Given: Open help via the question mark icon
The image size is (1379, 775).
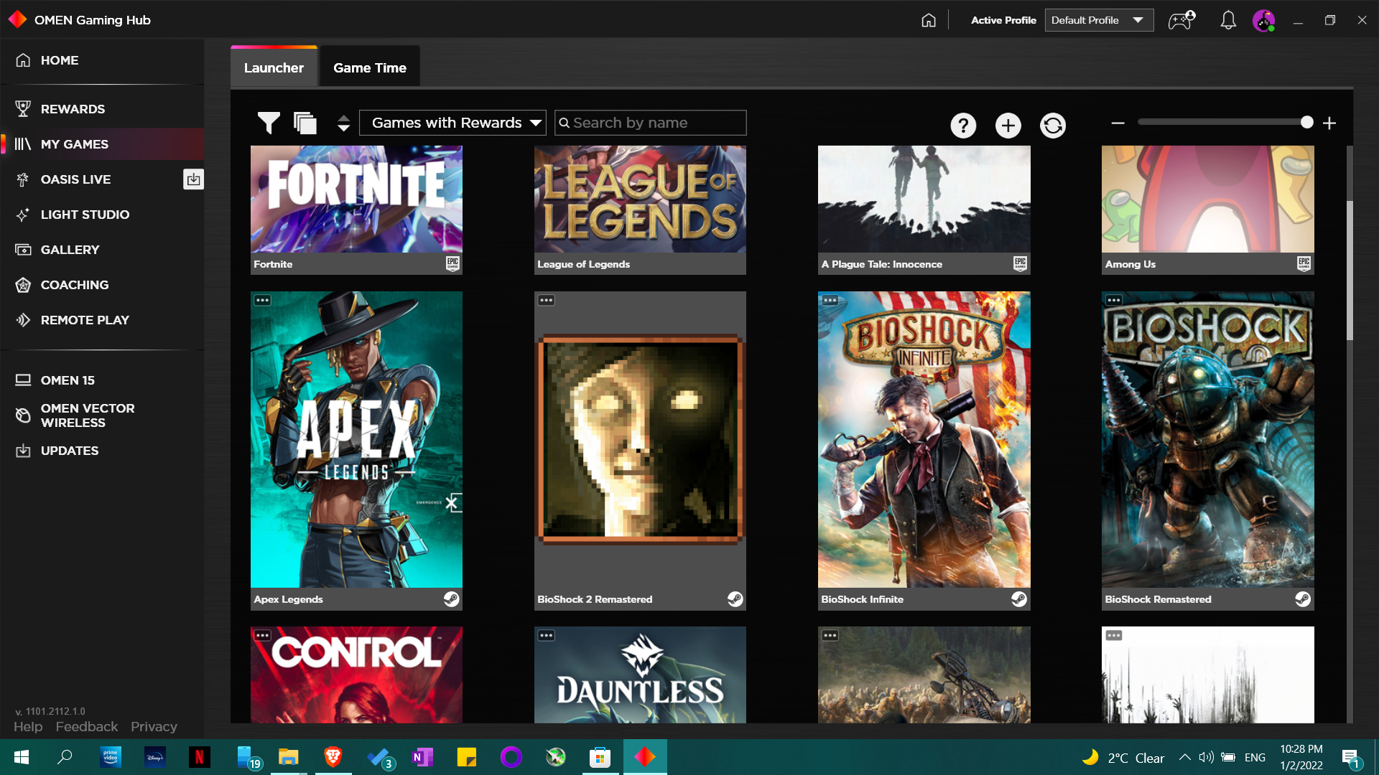Looking at the screenshot, I should coord(963,125).
